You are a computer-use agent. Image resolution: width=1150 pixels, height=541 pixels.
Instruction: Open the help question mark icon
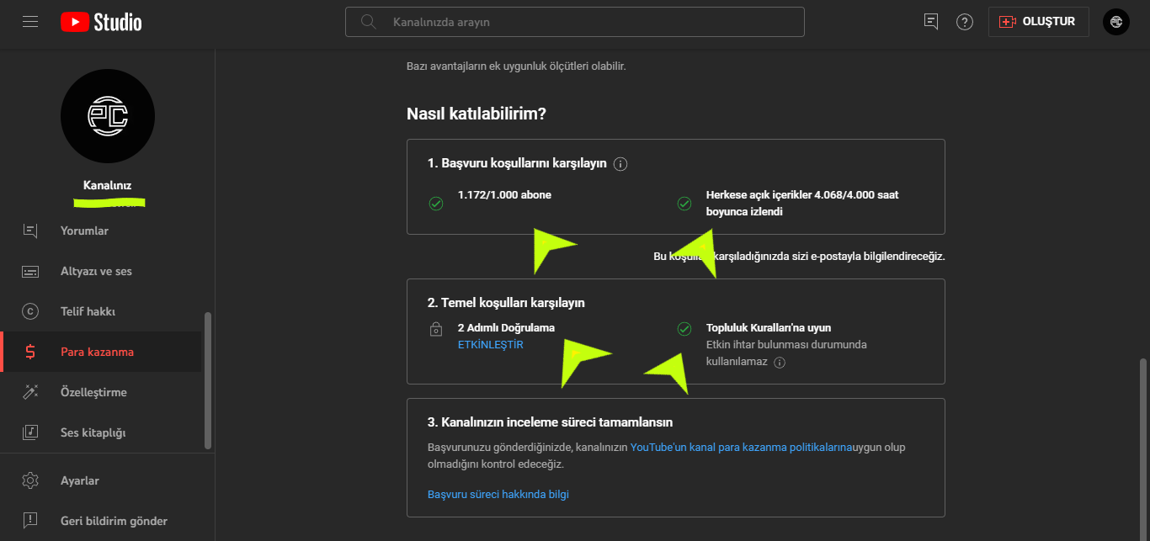[965, 22]
